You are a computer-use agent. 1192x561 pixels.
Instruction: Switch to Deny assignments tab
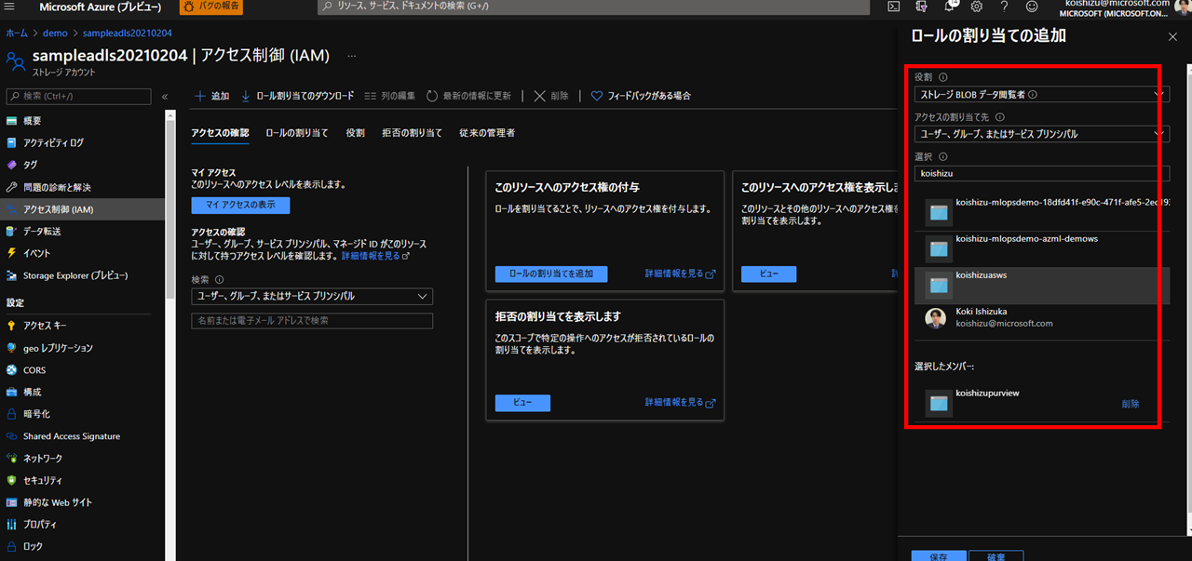click(x=412, y=133)
